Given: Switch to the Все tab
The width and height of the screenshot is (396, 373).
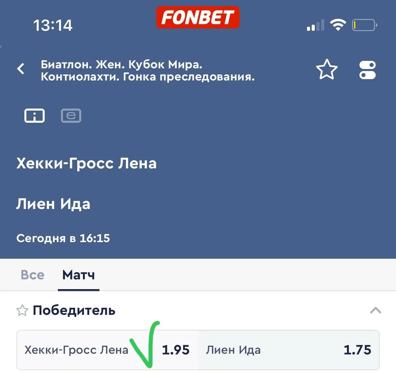Looking at the screenshot, I should tap(32, 275).
